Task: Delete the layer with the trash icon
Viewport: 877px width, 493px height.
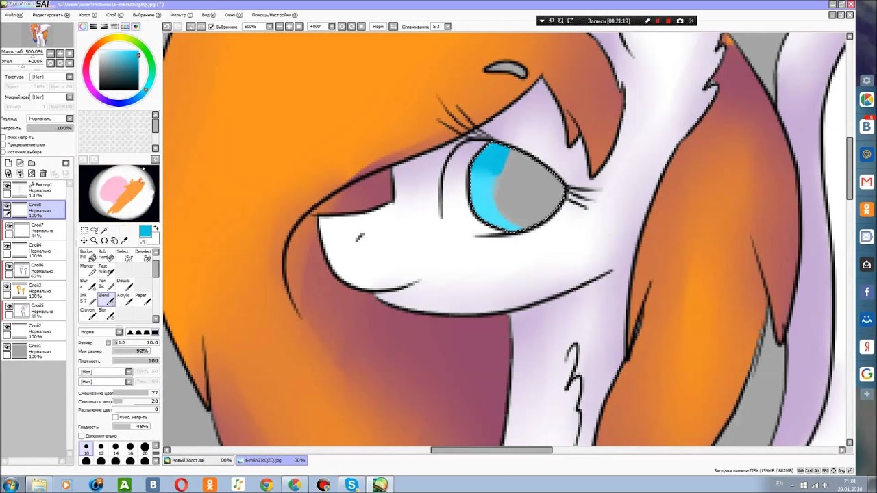Action: coord(42,174)
